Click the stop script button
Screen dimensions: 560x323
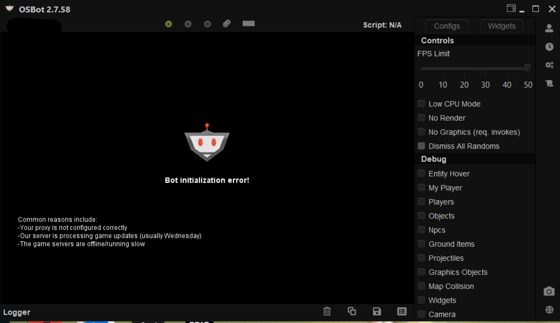pos(208,24)
